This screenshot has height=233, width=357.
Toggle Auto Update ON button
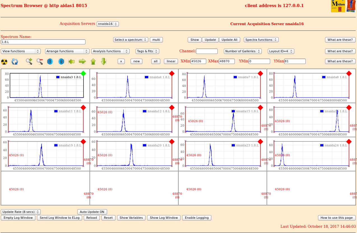pyautogui.click(x=92, y=212)
